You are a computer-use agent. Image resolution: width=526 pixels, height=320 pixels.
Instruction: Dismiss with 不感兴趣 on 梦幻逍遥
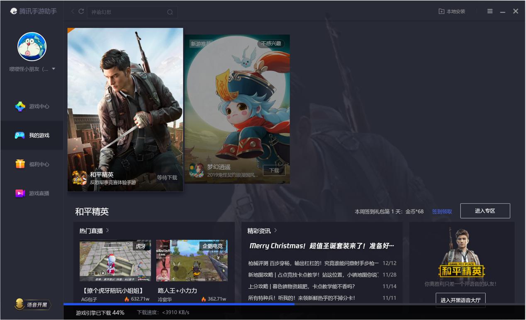click(271, 44)
